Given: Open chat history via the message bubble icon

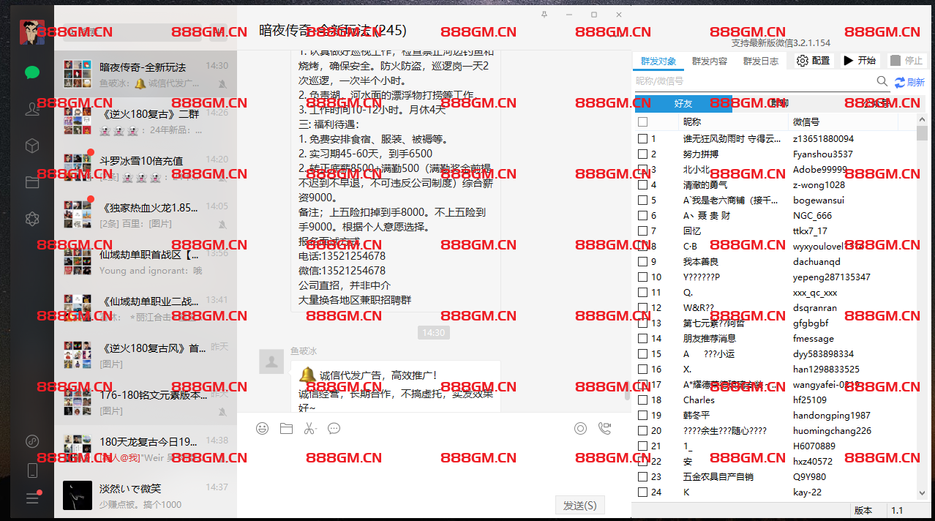Looking at the screenshot, I should (x=334, y=429).
